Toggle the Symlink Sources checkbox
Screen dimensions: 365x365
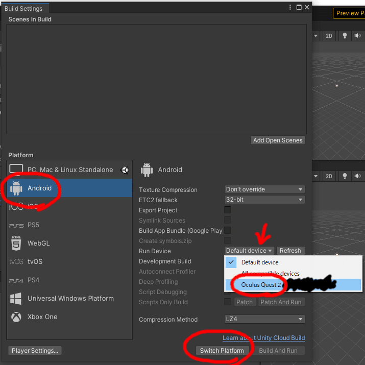pos(228,220)
